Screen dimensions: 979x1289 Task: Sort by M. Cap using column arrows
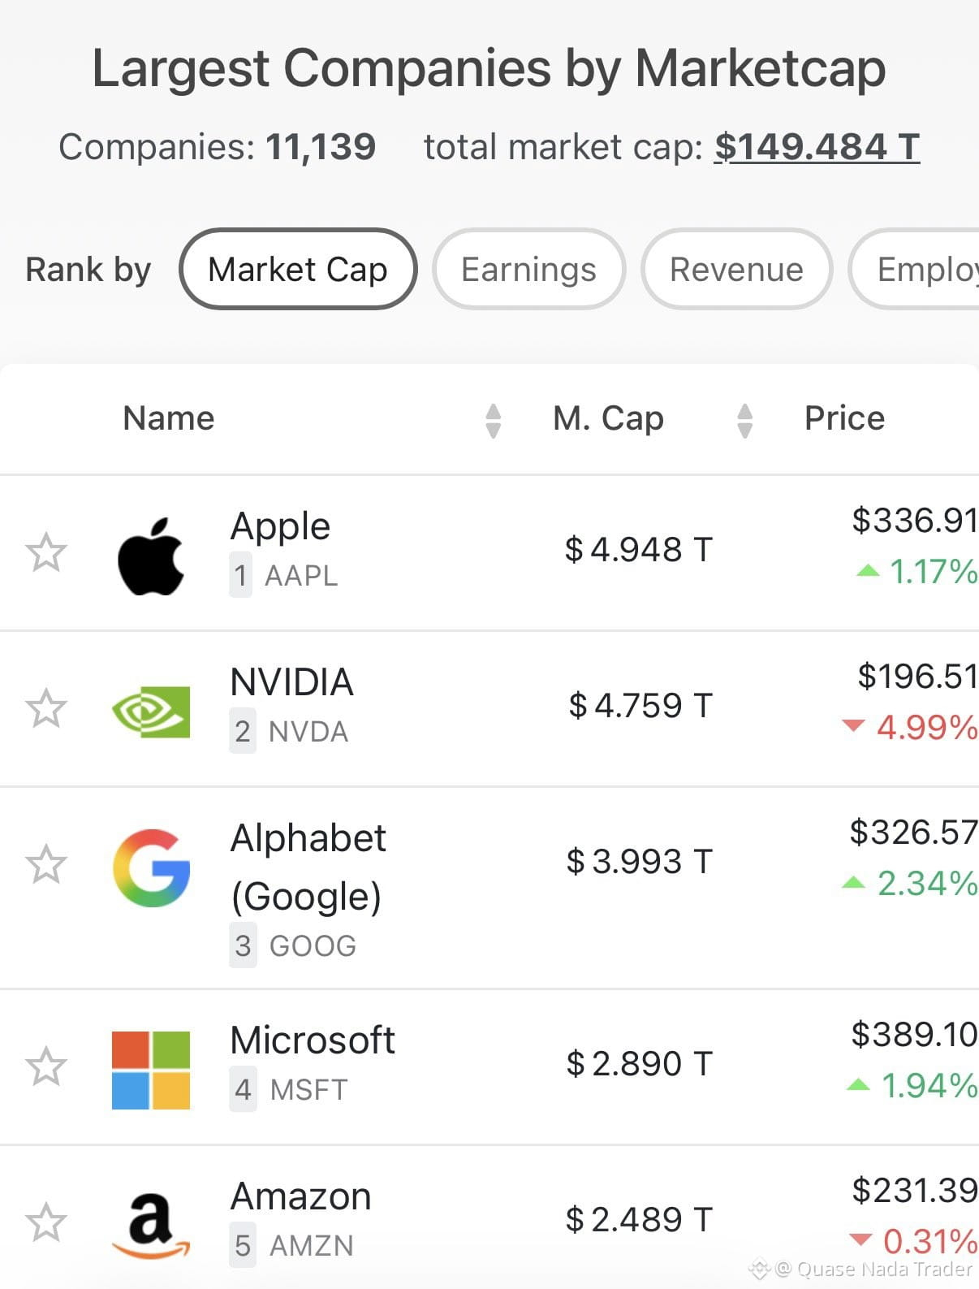point(744,421)
